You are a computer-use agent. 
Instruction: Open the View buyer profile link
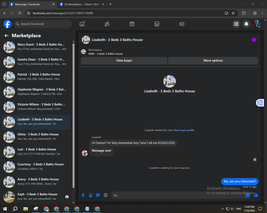(184, 130)
